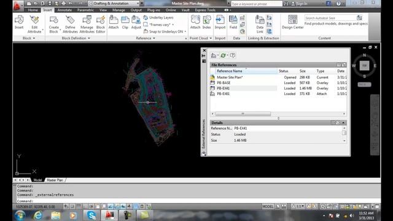Select the Clip reference tool

125,22
